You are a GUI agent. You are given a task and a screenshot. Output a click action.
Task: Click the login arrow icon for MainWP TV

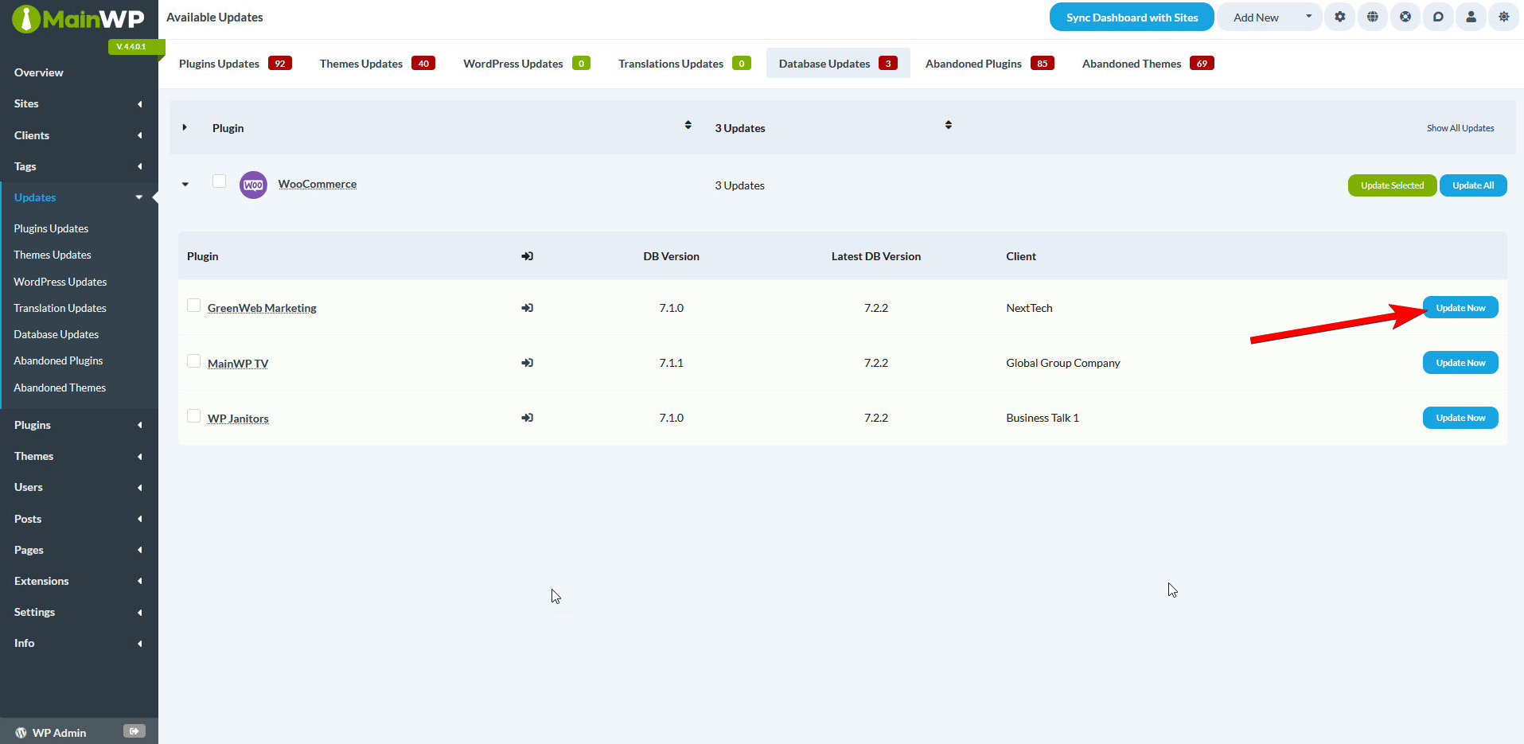[527, 363]
